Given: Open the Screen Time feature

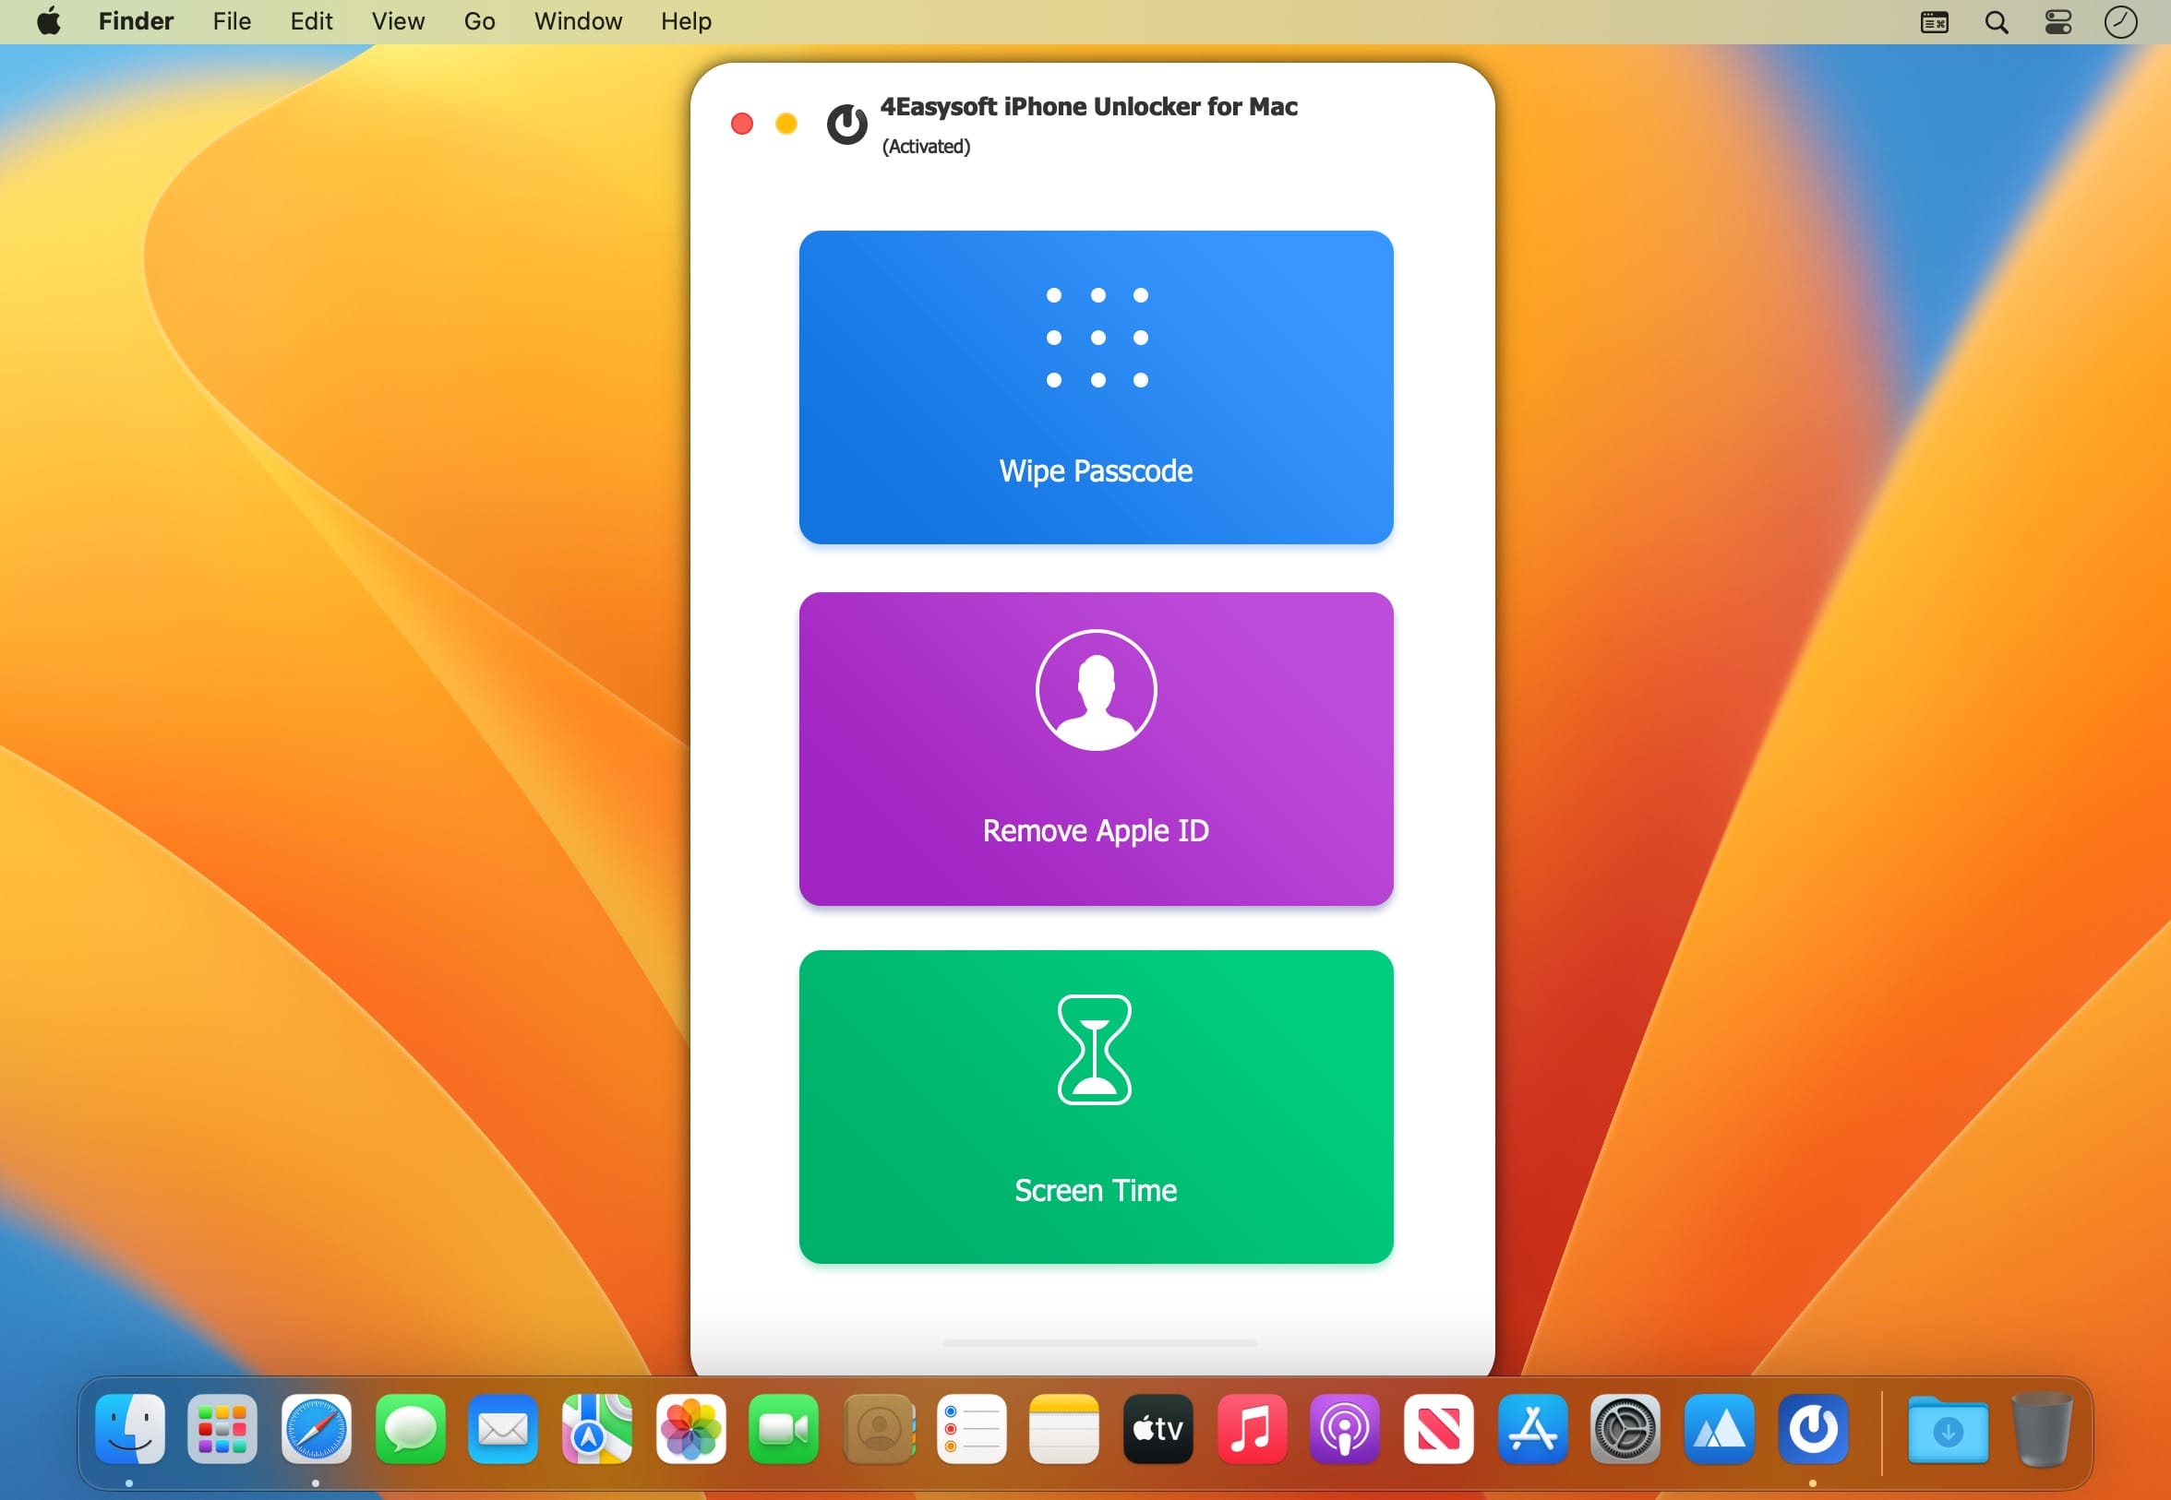Looking at the screenshot, I should pos(1096,1106).
